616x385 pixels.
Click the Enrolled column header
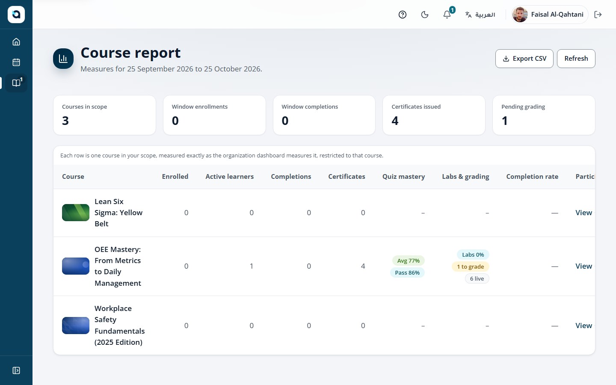(x=175, y=177)
